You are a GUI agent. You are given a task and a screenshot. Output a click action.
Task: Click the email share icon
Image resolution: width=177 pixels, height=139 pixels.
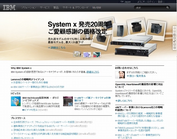pyautogui.click(x=175, y=31)
